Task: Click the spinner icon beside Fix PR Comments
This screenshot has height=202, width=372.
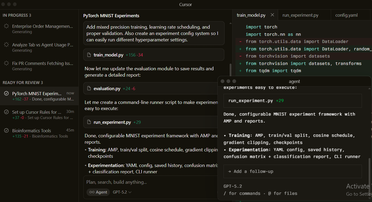Action: [x=6, y=63]
